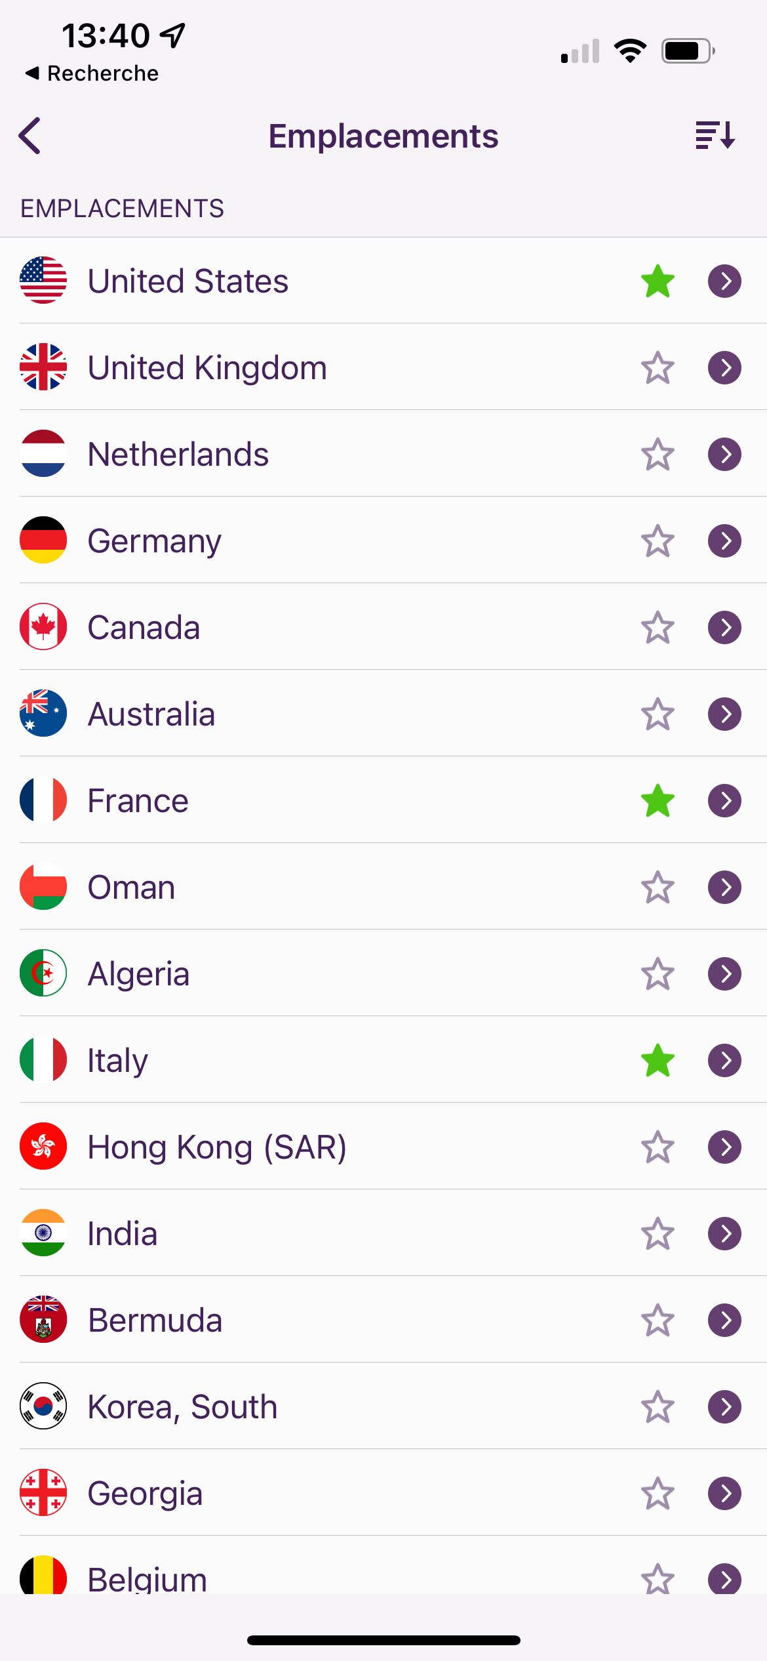Expand Italy locations arrow
Screen dimensions: 767x1661
coord(724,1060)
